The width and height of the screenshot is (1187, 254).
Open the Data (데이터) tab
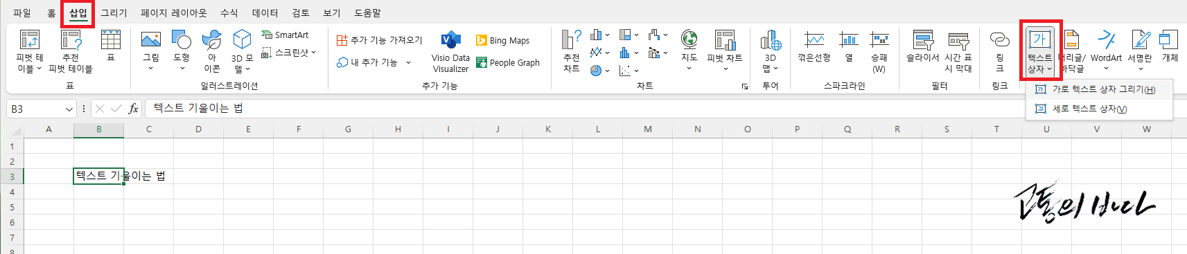click(265, 13)
